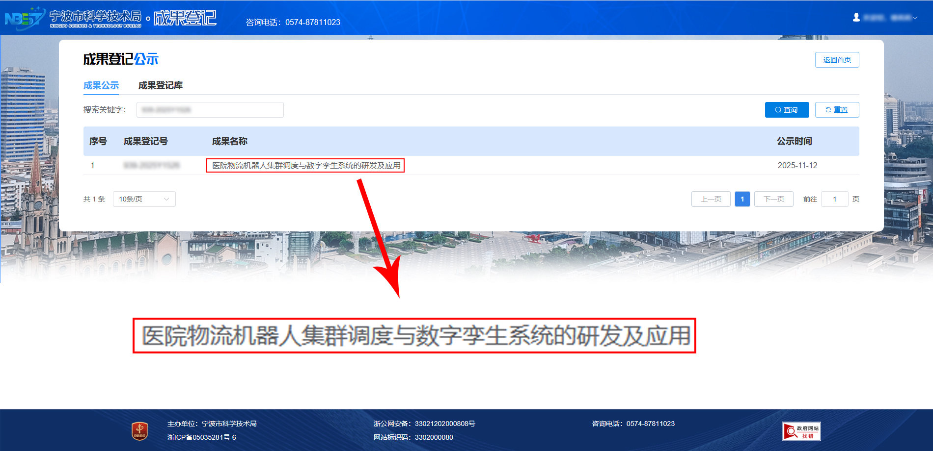
Task: Click the 重置 reset button
Action: (837, 110)
